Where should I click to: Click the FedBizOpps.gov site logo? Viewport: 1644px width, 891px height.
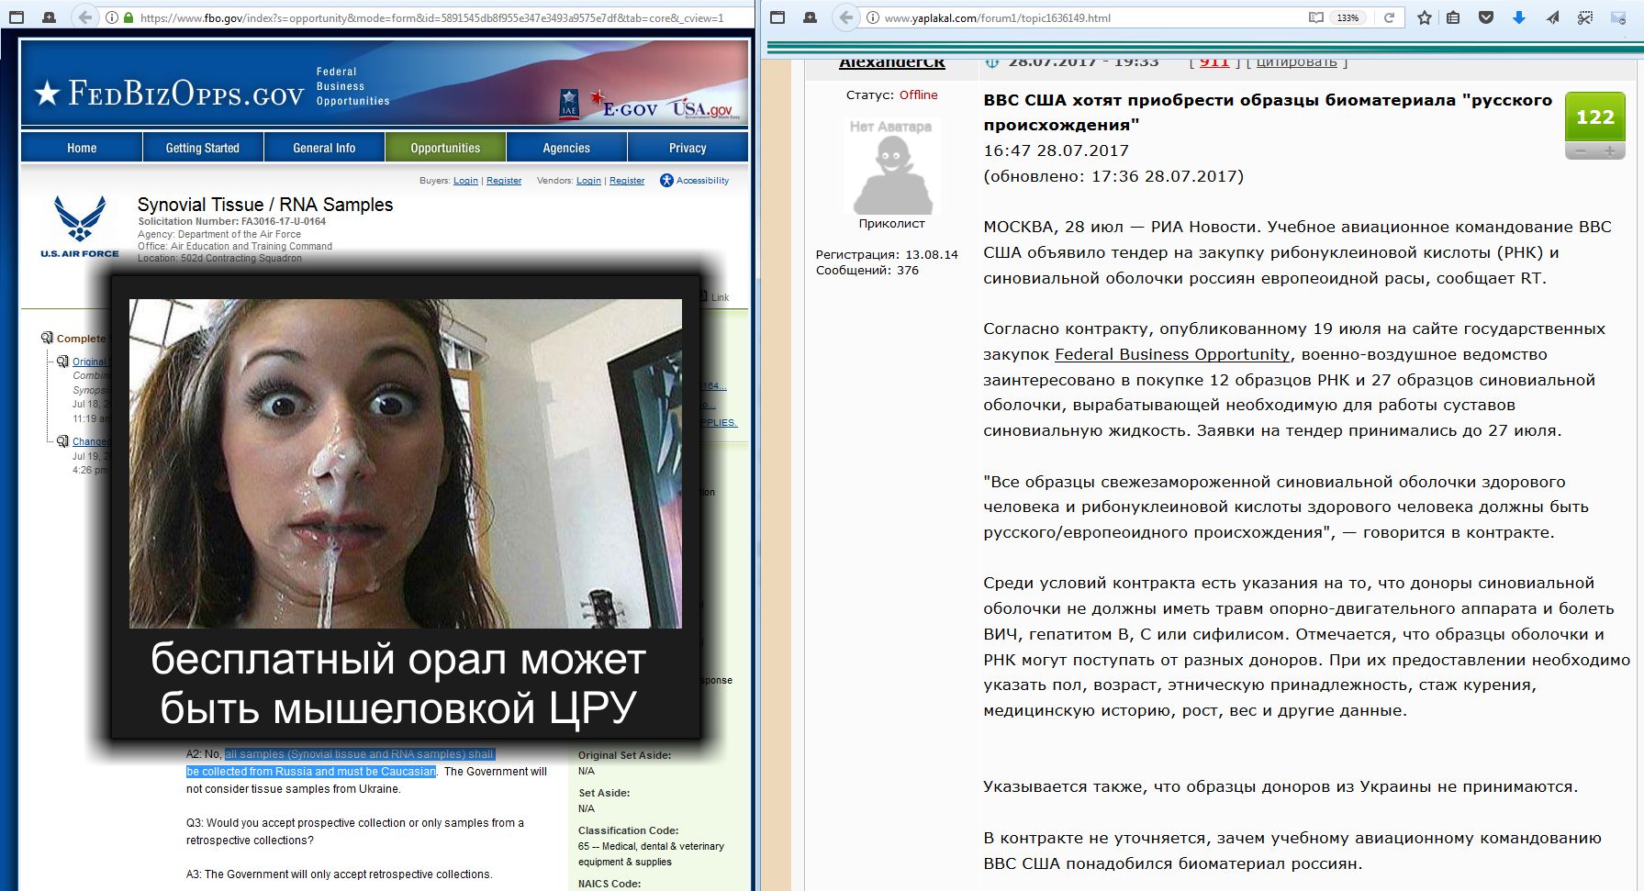click(x=168, y=93)
